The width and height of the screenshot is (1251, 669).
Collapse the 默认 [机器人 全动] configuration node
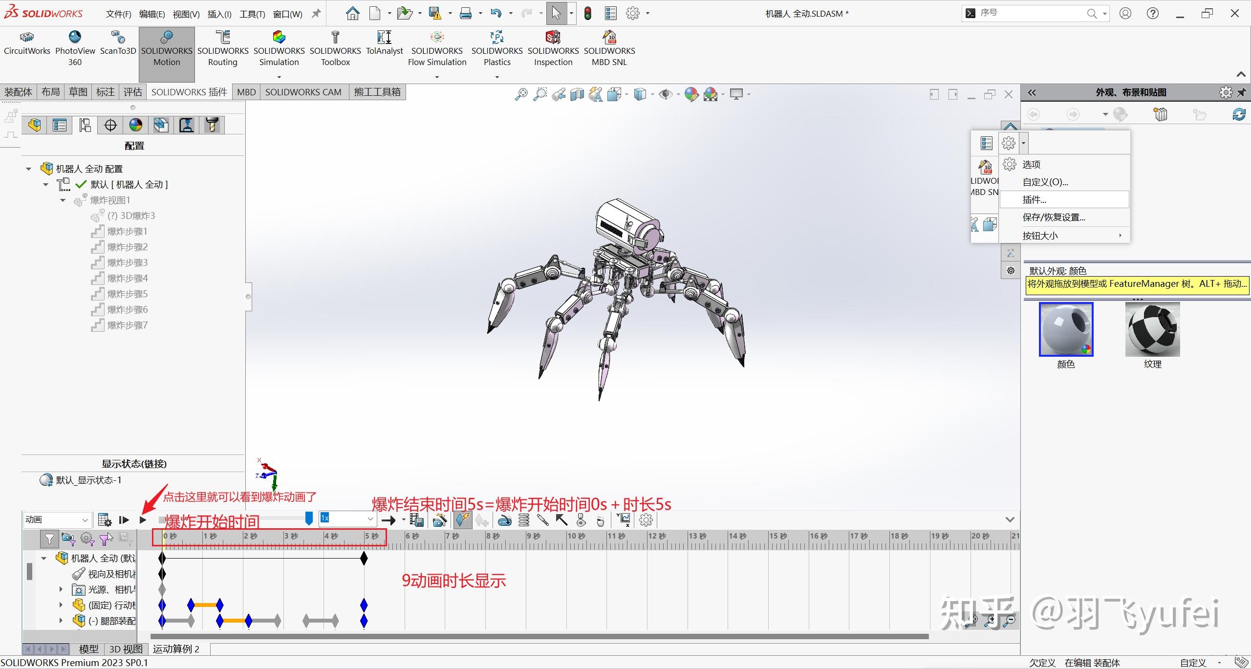45,184
